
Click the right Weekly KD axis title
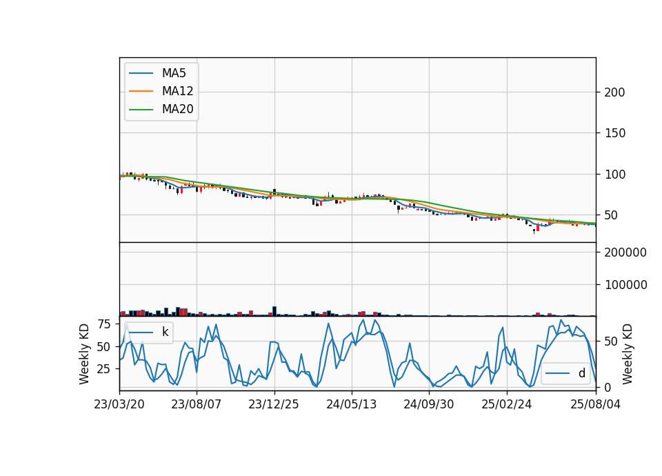coord(628,354)
